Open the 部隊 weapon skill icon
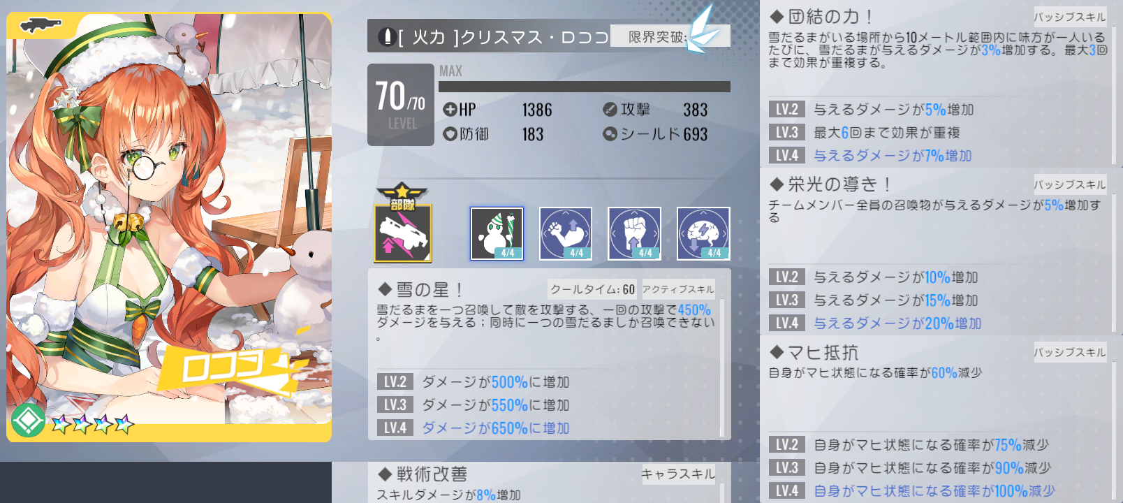 click(x=403, y=223)
